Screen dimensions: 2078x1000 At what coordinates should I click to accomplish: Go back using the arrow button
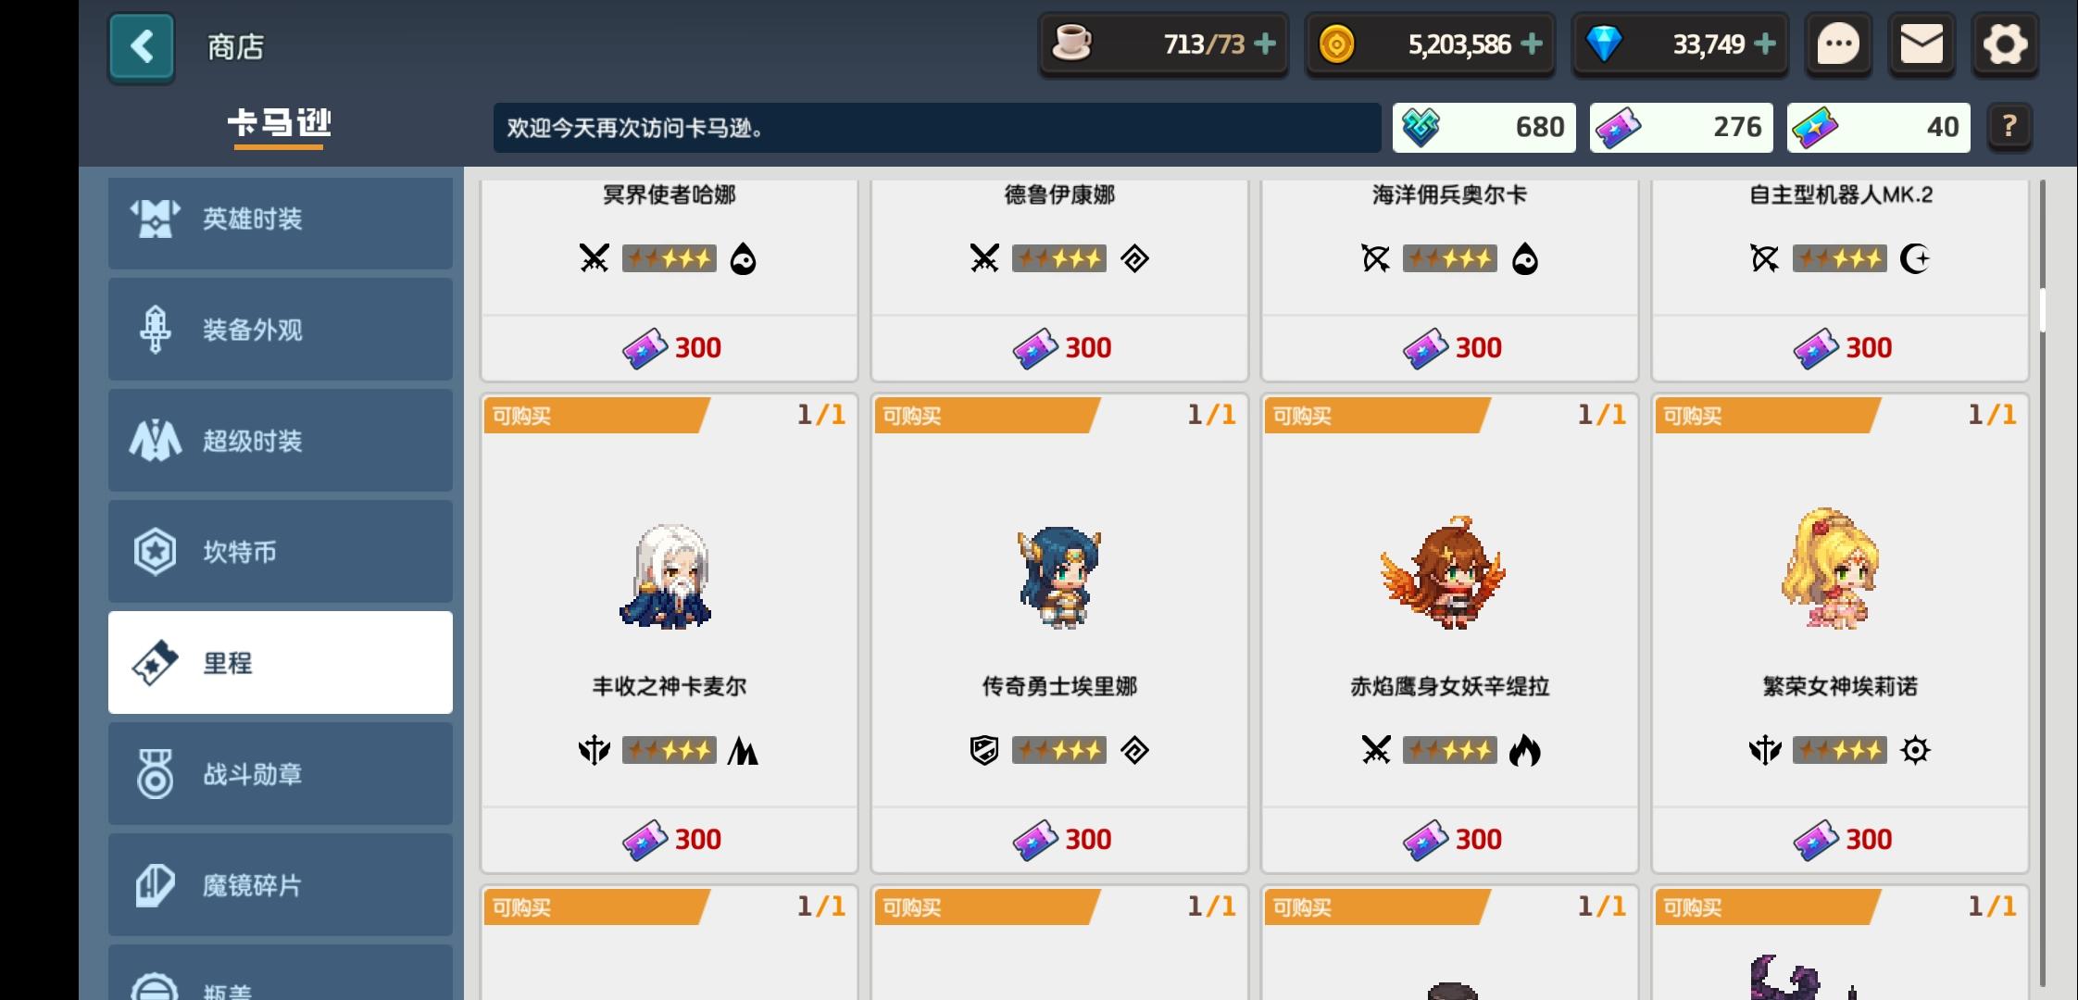click(x=142, y=46)
